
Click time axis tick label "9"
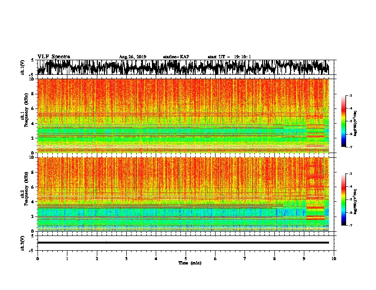[x=304, y=259]
